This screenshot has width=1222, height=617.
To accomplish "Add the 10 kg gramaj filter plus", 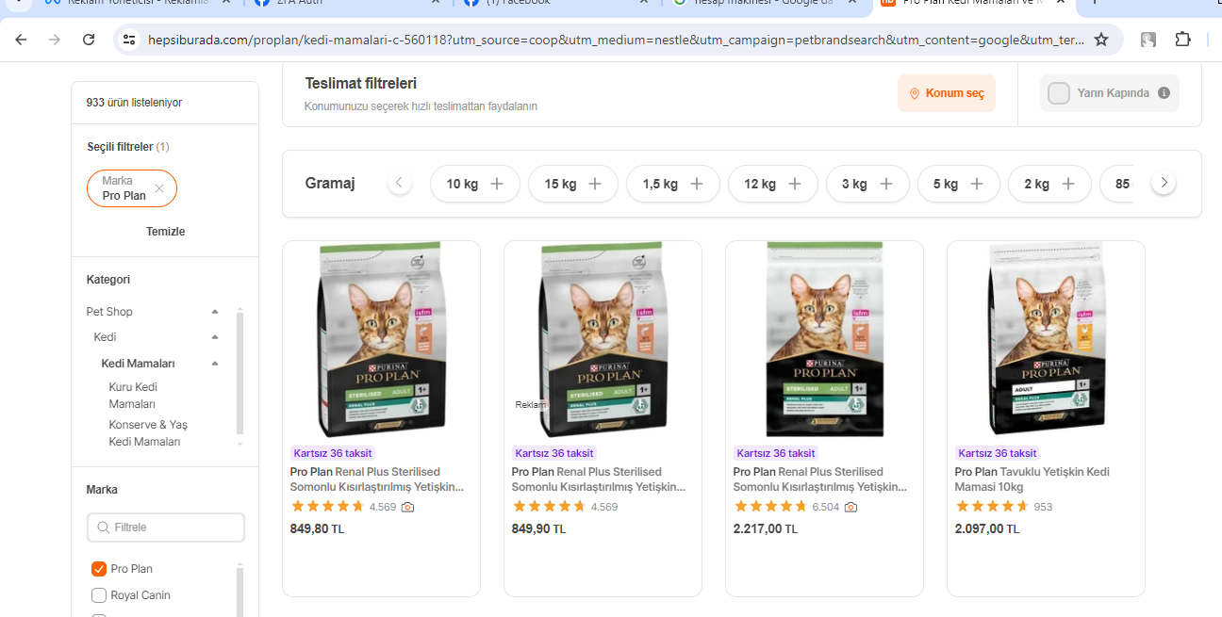I will pyautogui.click(x=497, y=184).
